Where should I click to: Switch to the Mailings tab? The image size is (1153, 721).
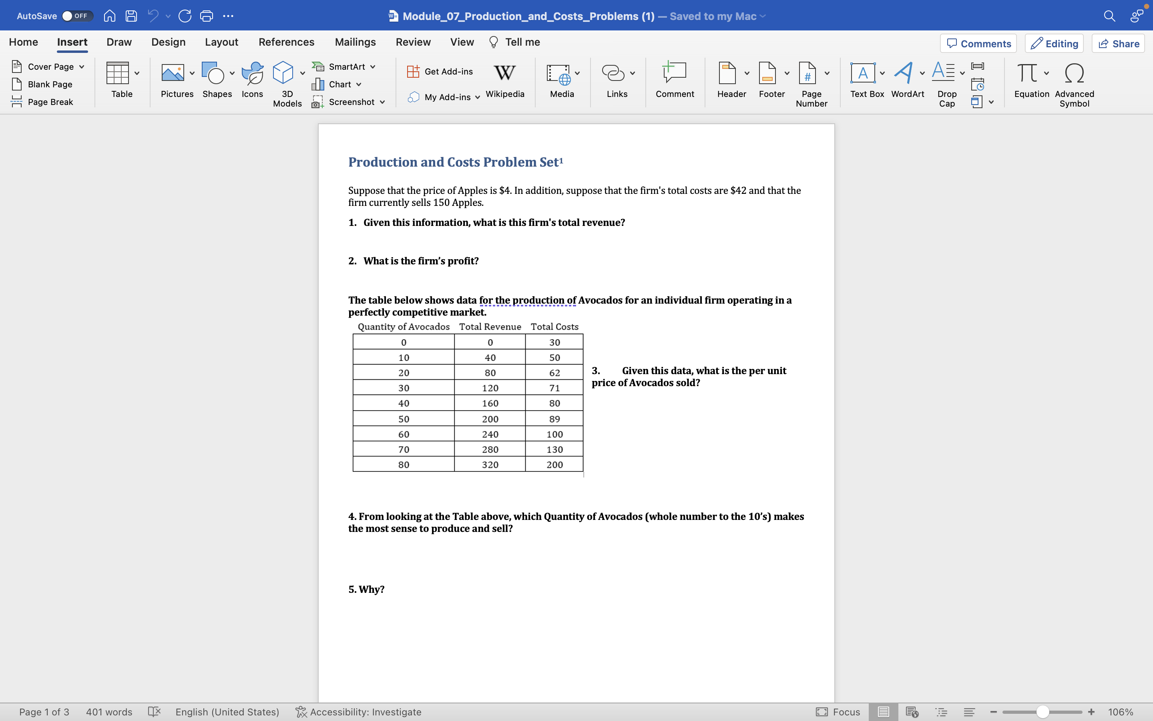coord(354,42)
